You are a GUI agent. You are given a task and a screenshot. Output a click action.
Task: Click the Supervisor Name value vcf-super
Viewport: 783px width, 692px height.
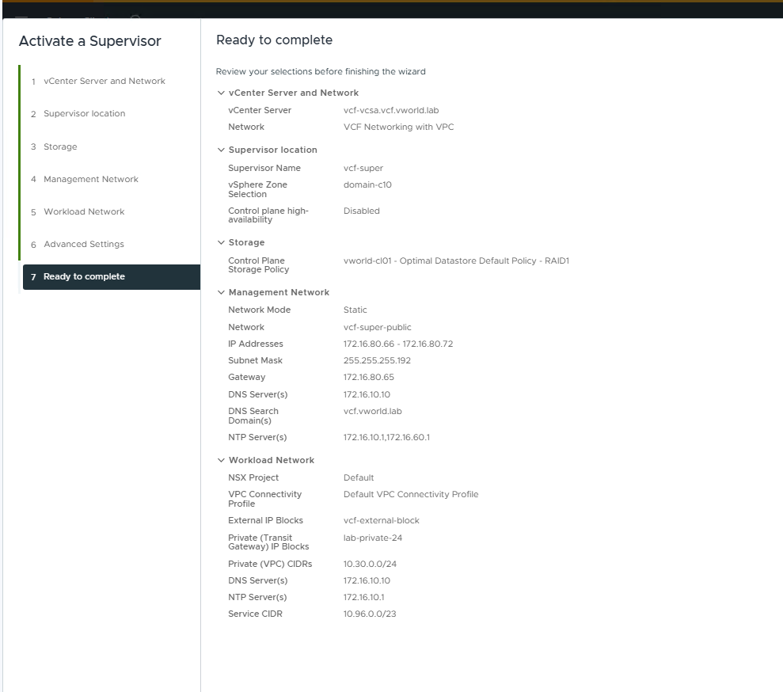pos(363,168)
